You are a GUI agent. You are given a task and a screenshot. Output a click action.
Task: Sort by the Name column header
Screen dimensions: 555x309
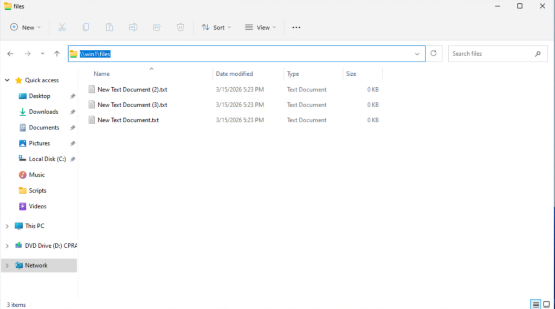(101, 74)
